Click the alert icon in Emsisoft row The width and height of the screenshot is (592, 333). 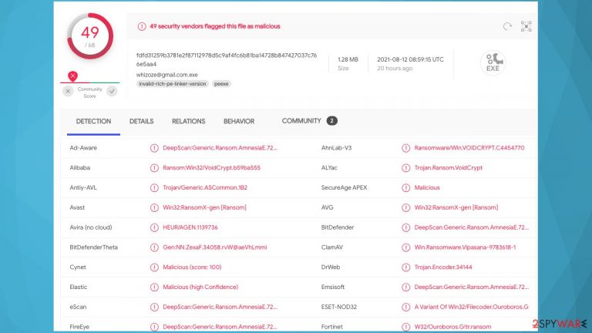pos(406,288)
